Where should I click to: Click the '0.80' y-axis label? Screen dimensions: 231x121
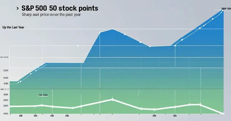click(6, 84)
